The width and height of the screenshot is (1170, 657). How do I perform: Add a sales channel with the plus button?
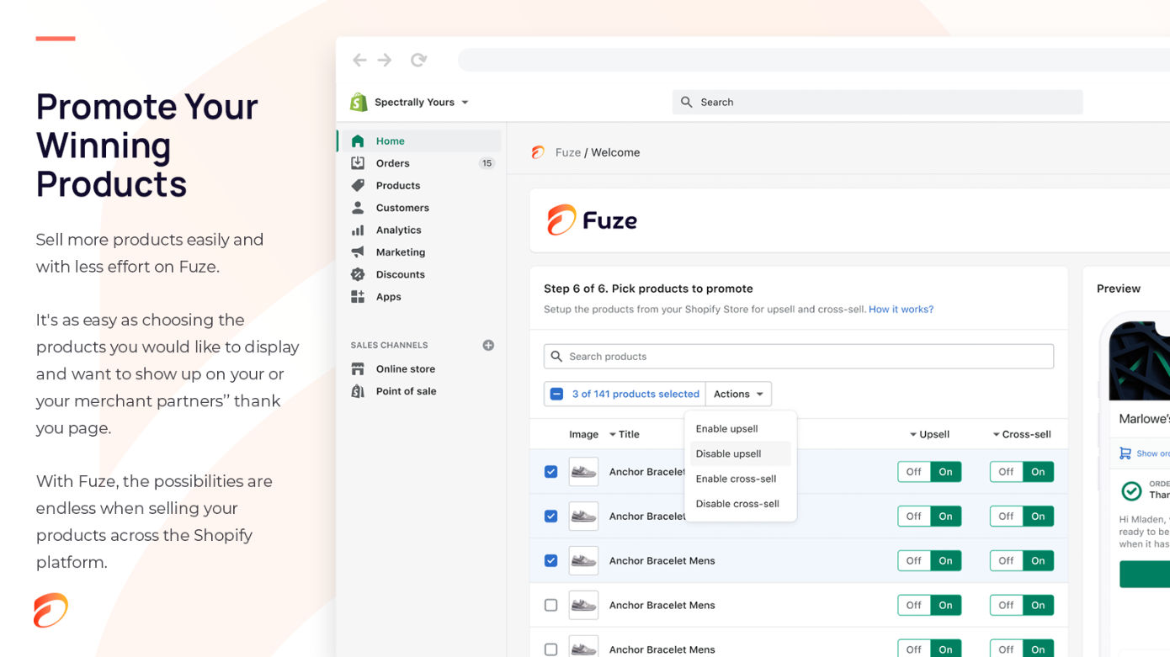[487, 345]
